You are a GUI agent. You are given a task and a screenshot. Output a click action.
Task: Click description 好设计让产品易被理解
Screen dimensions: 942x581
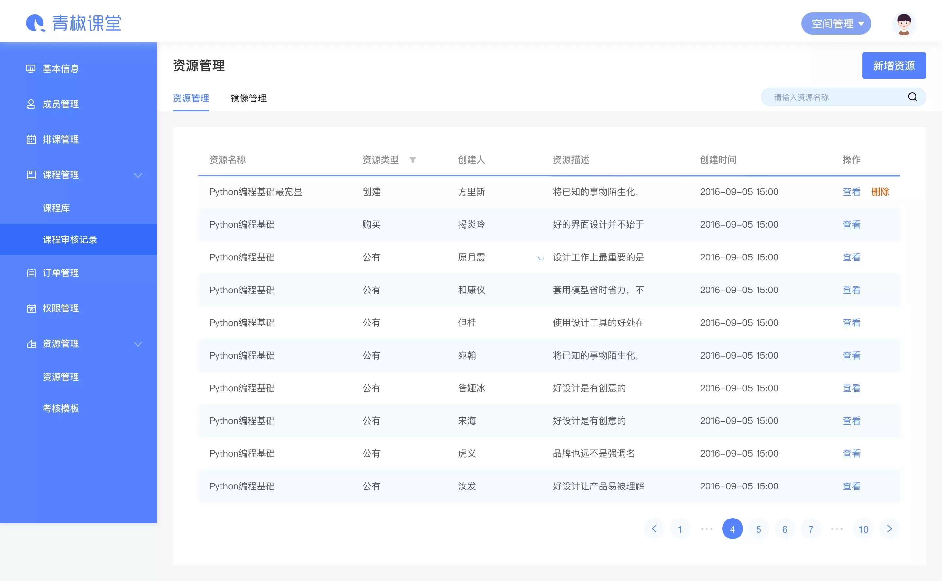coord(598,486)
